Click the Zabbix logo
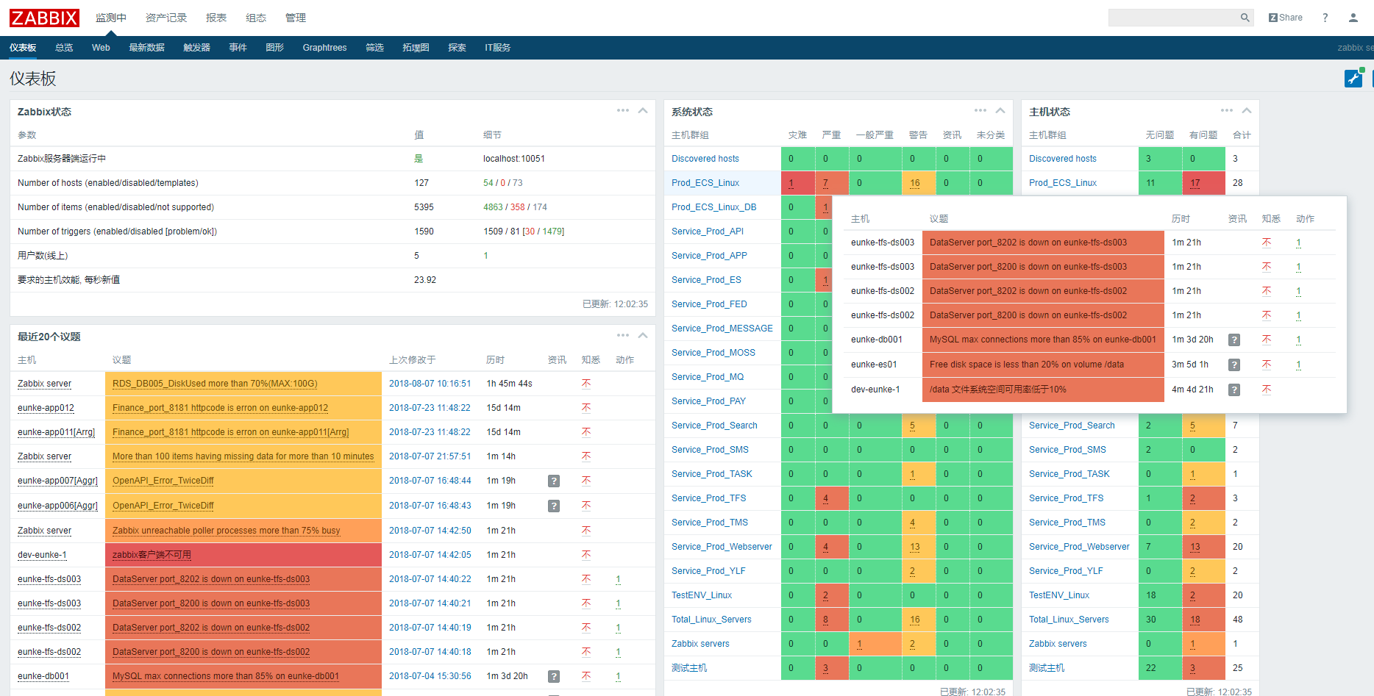Viewport: 1374px width, 696px height. (x=44, y=18)
